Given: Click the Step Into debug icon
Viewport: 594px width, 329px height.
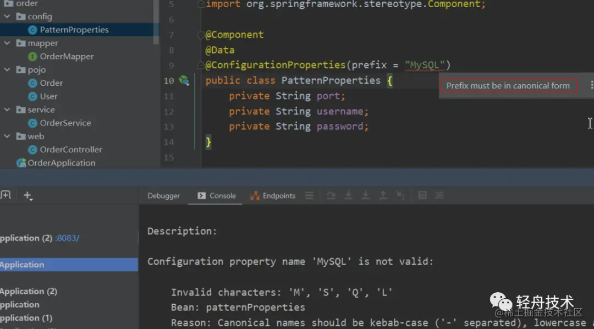Looking at the screenshot, I should coord(349,195).
